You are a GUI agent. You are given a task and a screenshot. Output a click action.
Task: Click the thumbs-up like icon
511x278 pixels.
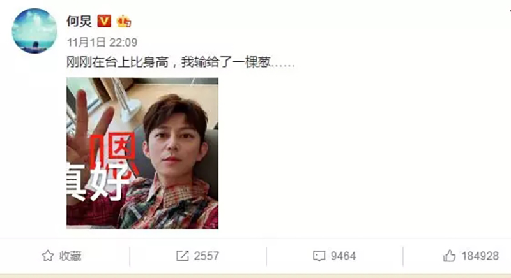pyautogui.click(x=449, y=256)
